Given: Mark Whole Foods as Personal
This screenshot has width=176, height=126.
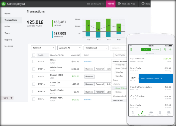Looking at the screenshot, I should tap(100, 69).
